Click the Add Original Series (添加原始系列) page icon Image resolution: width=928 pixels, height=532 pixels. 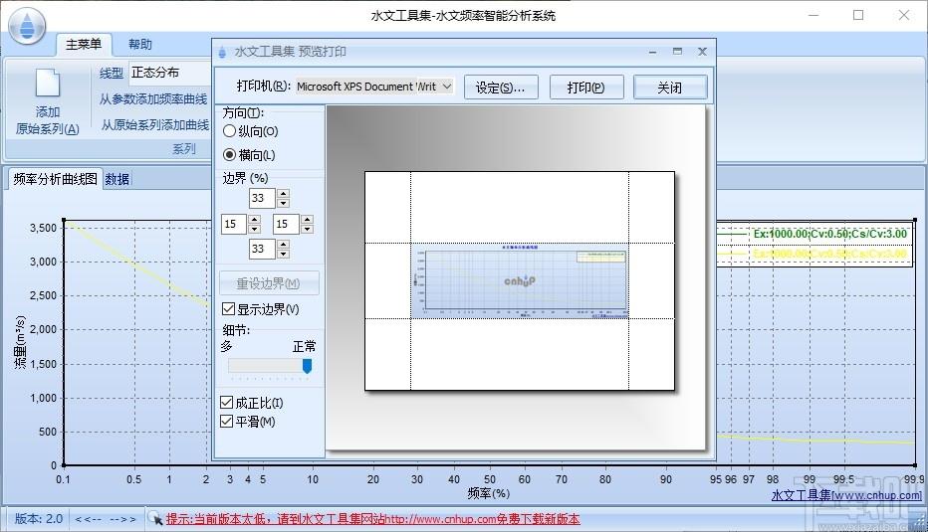point(48,83)
